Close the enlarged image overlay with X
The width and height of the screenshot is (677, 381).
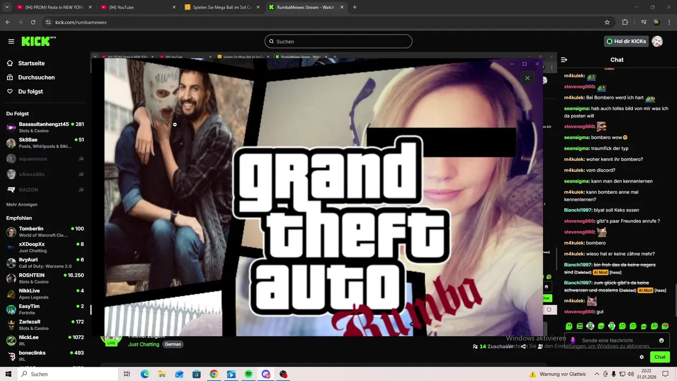pyautogui.click(x=527, y=78)
